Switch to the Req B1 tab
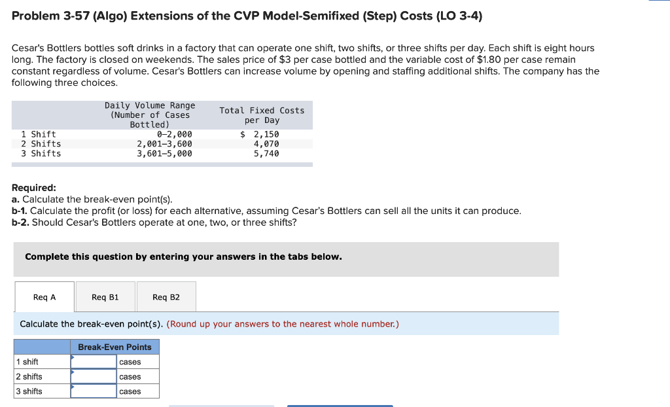This screenshot has height=407, width=670. point(105,296)
